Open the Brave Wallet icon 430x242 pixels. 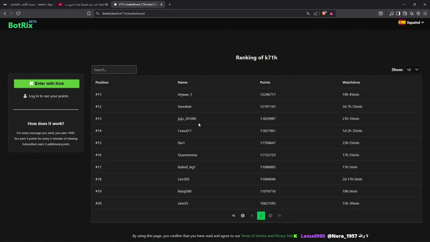(x=405, y=13)
